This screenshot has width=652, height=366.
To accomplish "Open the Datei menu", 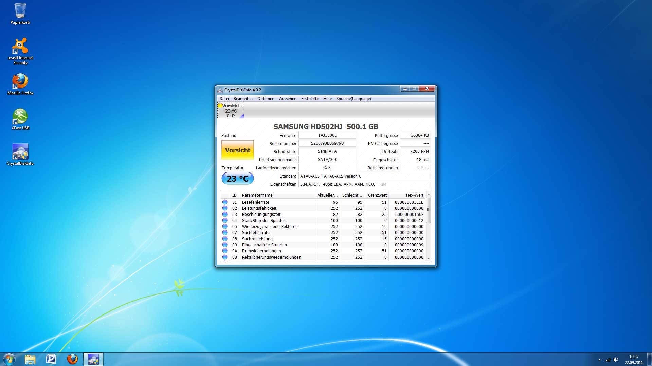I will pos(224,99).
